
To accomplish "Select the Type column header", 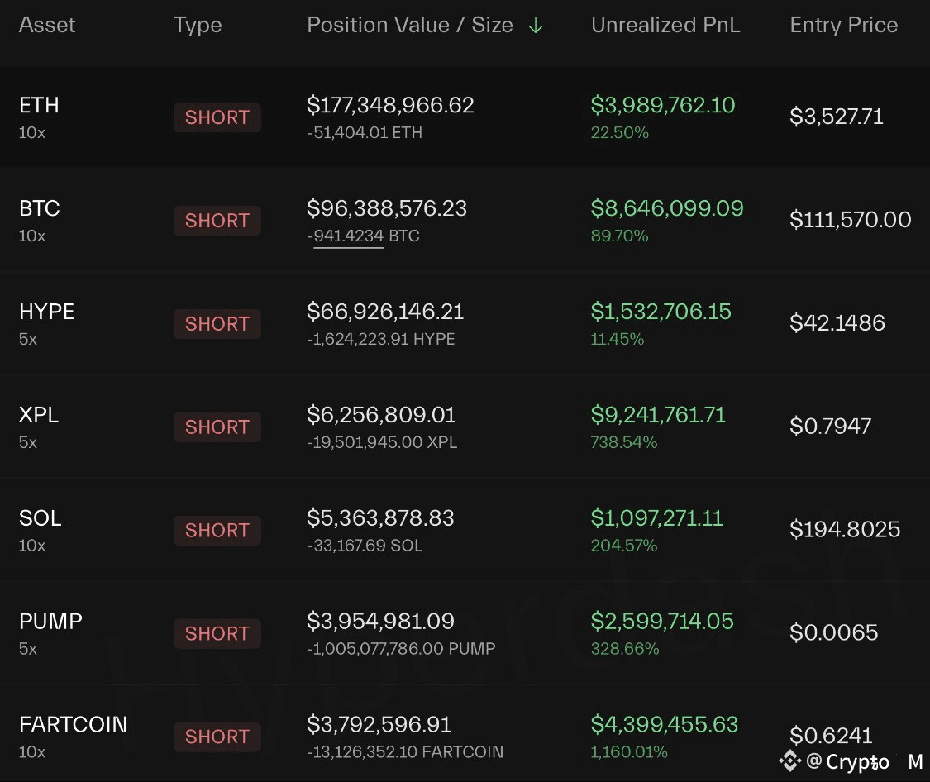I will click(x=198, y=26).
